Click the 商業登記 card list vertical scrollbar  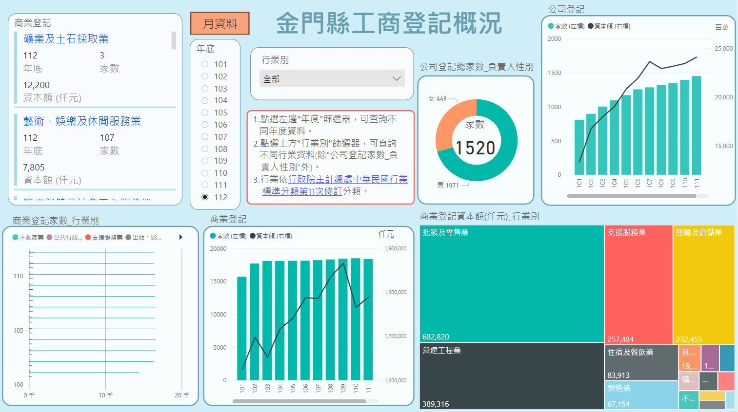[x=174, y=40]
